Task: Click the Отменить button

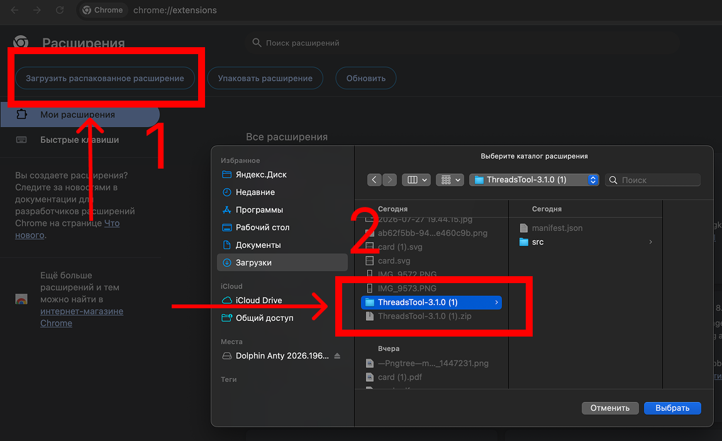Action: 609,408
